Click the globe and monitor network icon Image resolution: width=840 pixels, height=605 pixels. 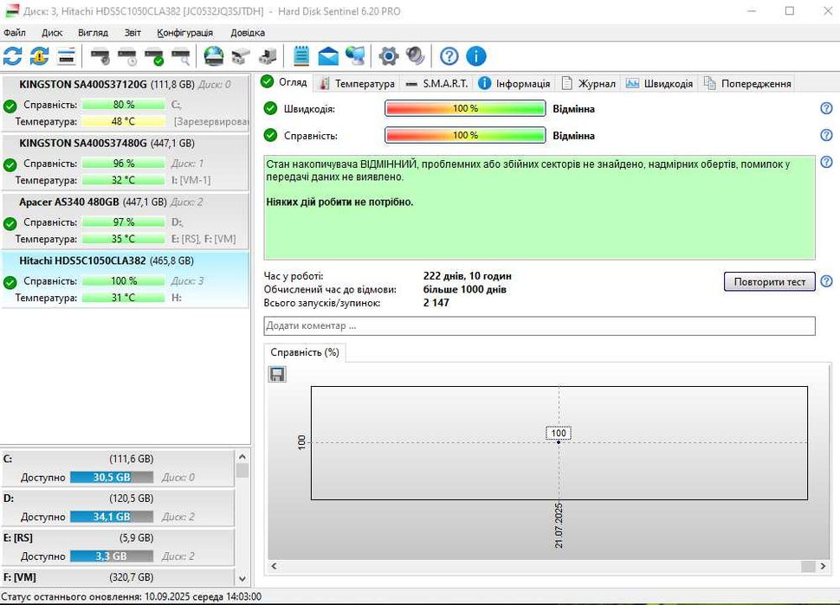point(355,55)
